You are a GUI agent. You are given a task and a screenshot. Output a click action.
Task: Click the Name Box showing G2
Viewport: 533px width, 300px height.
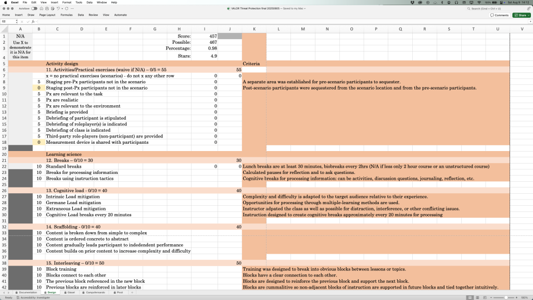(x=7, y=21)
